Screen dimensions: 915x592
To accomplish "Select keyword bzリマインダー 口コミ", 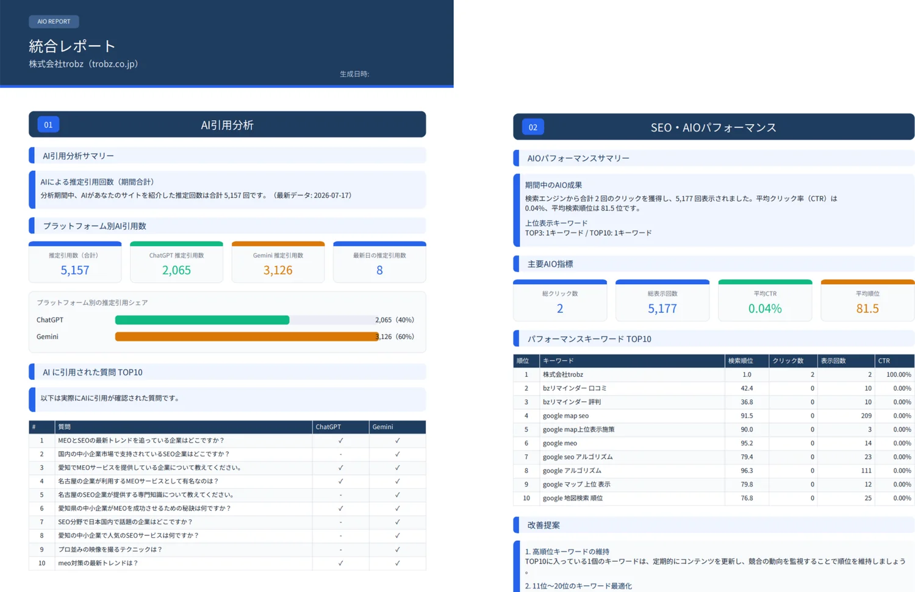I will (x=575, y=388).
